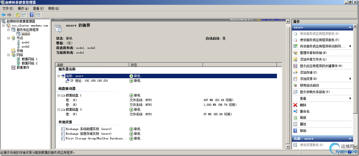Click 管理共享和存储 action
This screenshot has height=156, width=359.
click(313, 53)
